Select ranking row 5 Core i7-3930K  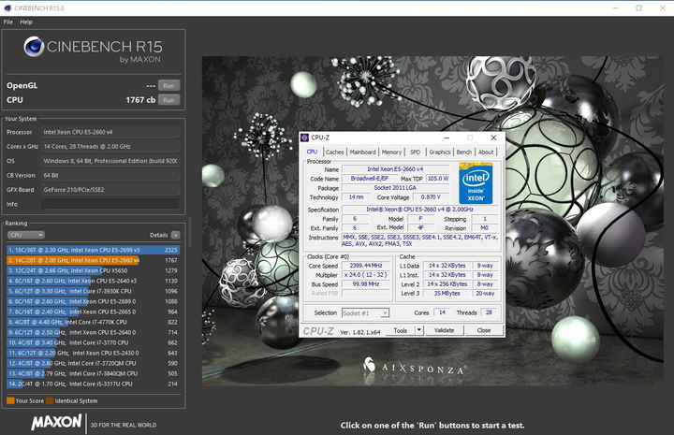point(93,291)
